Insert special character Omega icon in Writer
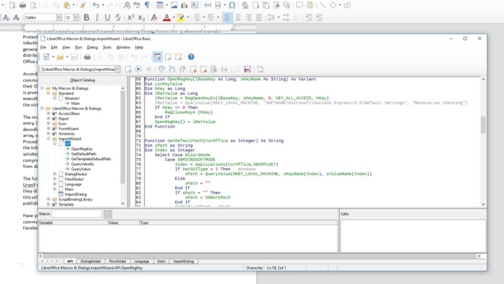 tap(232, 5)
